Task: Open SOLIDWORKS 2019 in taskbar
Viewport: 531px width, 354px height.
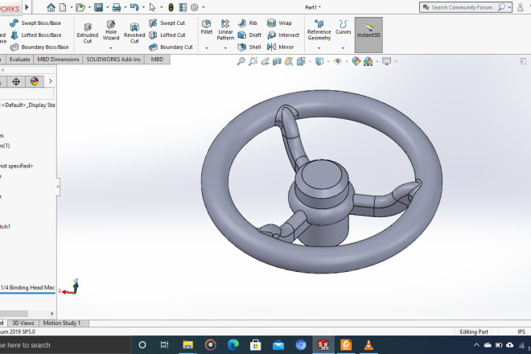Action: (x=323, y=345)
